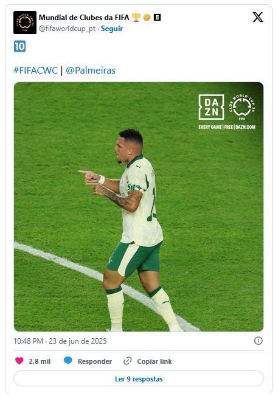The image size is (278, 396).
Task: Open the #FIFACWC hashtag
Action: tap(36, 70)
